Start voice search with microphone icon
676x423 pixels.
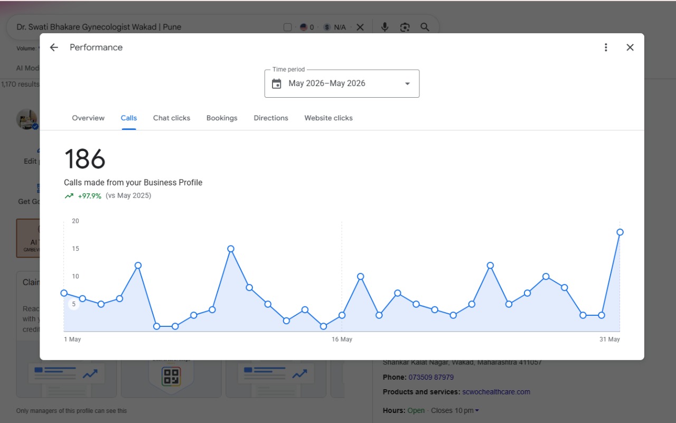click(x=385, y=27)
